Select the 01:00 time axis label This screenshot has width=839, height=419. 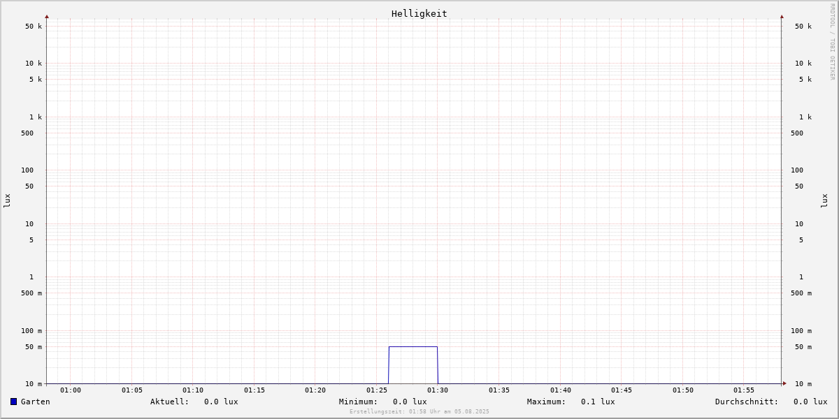[x=71, y=390]
